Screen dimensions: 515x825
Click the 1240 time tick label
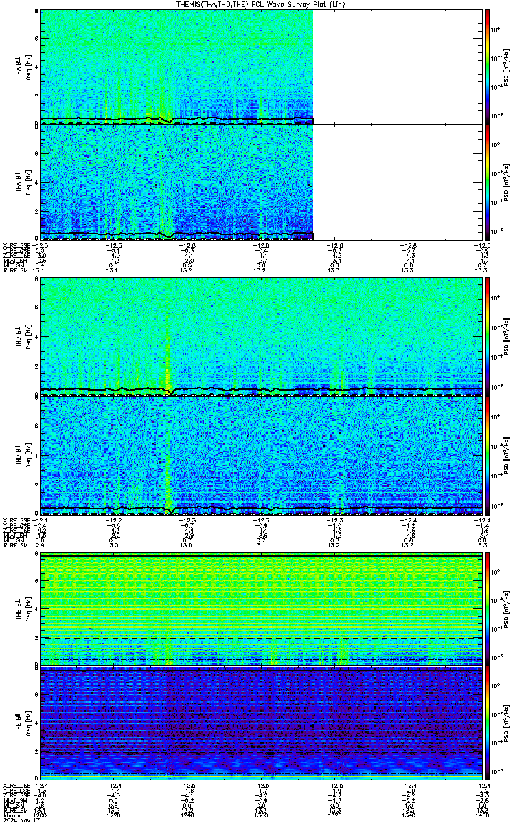coord(187,815)
